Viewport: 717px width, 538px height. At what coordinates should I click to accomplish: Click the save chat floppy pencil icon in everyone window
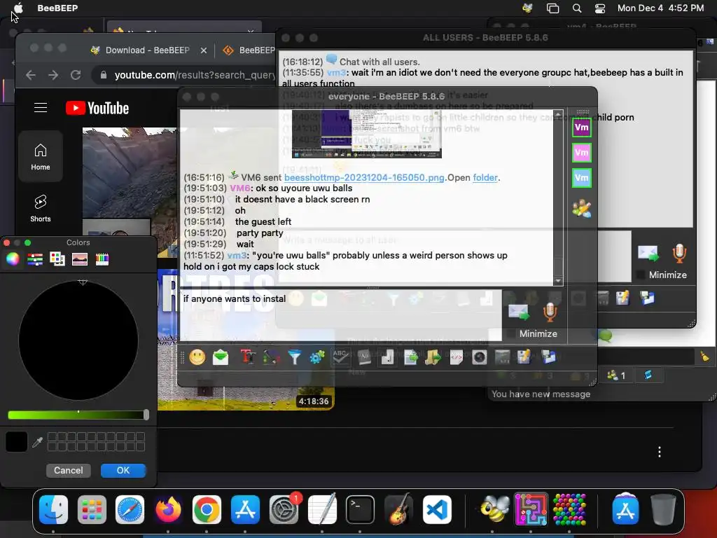coord(524,357)
